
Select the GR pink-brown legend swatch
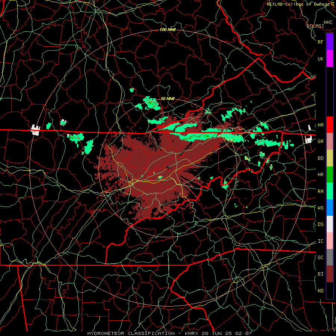(330, 141)
